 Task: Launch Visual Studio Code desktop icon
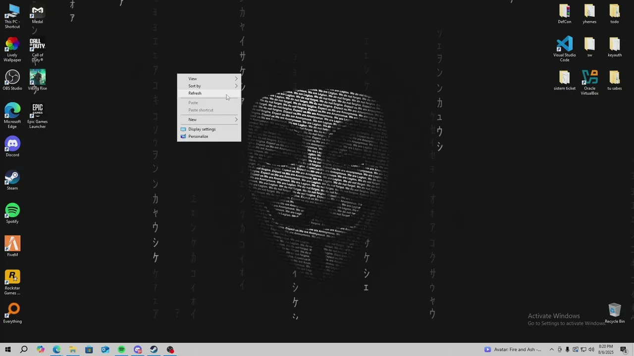pos(565,49)
